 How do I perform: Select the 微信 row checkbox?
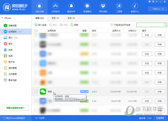pyautogui.click(x=36, y=92)
